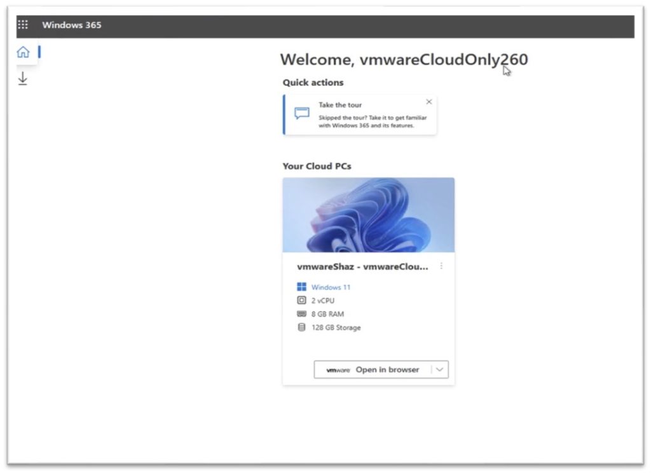Open the Downloads page icon

pyautogui.click(x=23, y=78)
